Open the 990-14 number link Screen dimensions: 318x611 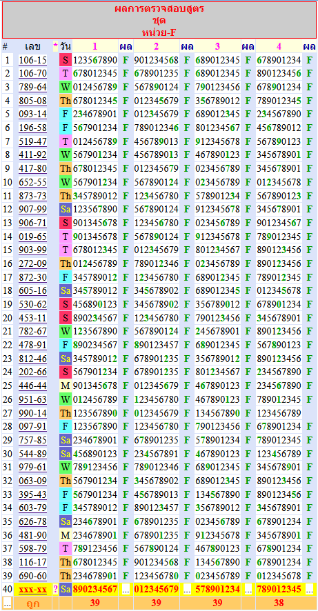pyautogui.click(x=32, y=412)
